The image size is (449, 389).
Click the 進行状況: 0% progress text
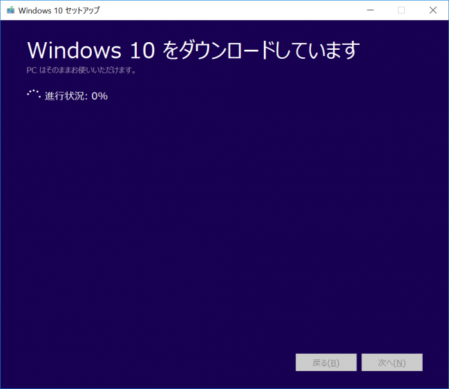76,96
